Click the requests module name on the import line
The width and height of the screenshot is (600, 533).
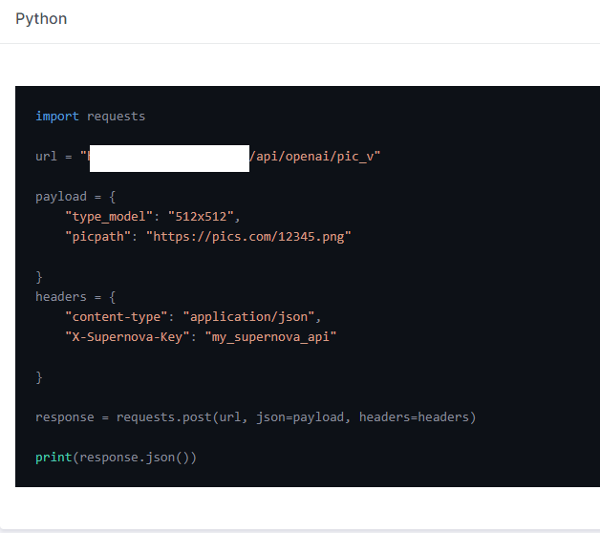(116, 117)
